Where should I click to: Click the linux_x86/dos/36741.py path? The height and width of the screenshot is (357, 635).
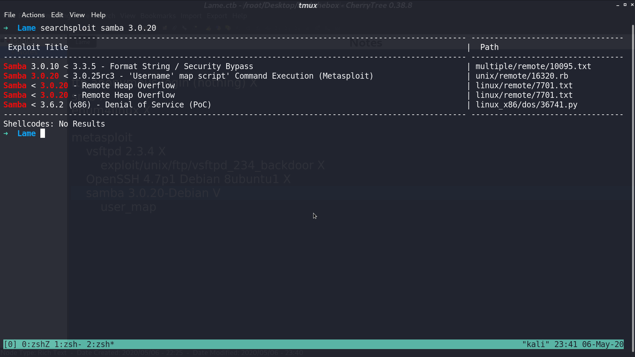tap(527, 105)
